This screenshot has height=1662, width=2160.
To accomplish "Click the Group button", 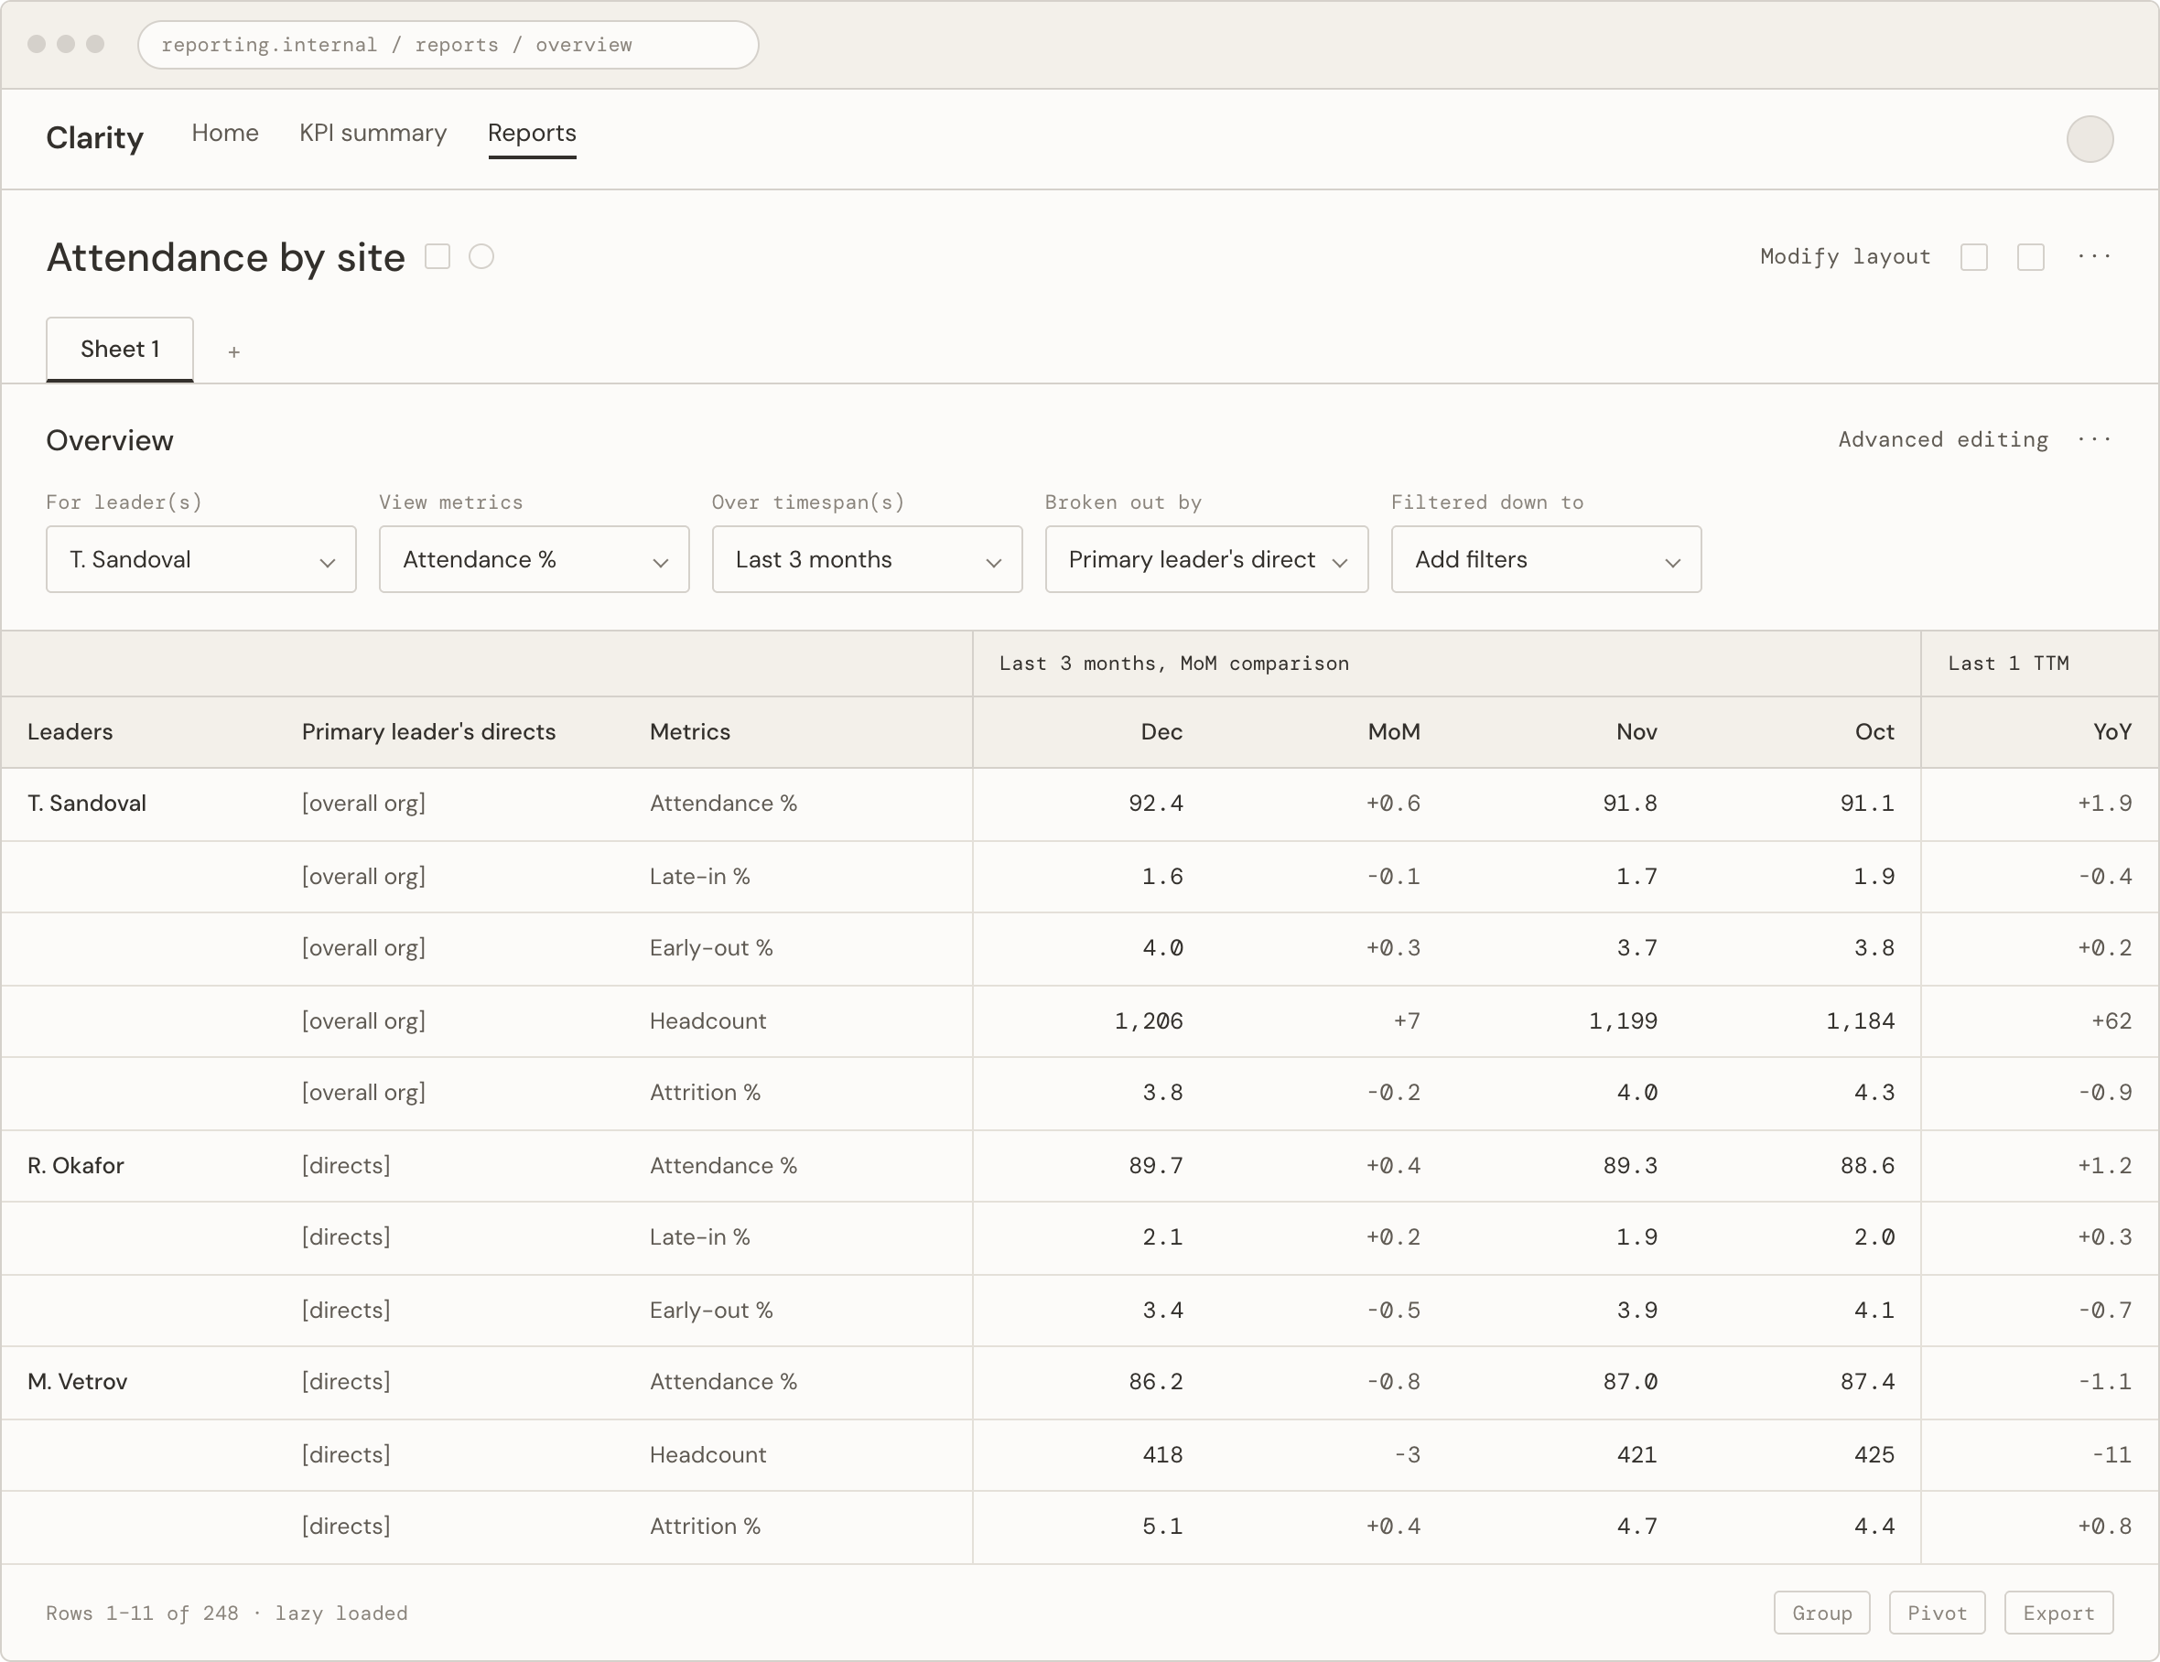I will tap(1820, 1613).
